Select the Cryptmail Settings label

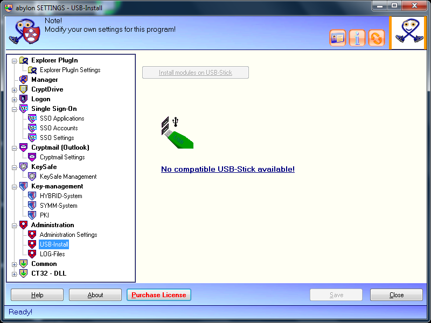click(x=62, y=157)
